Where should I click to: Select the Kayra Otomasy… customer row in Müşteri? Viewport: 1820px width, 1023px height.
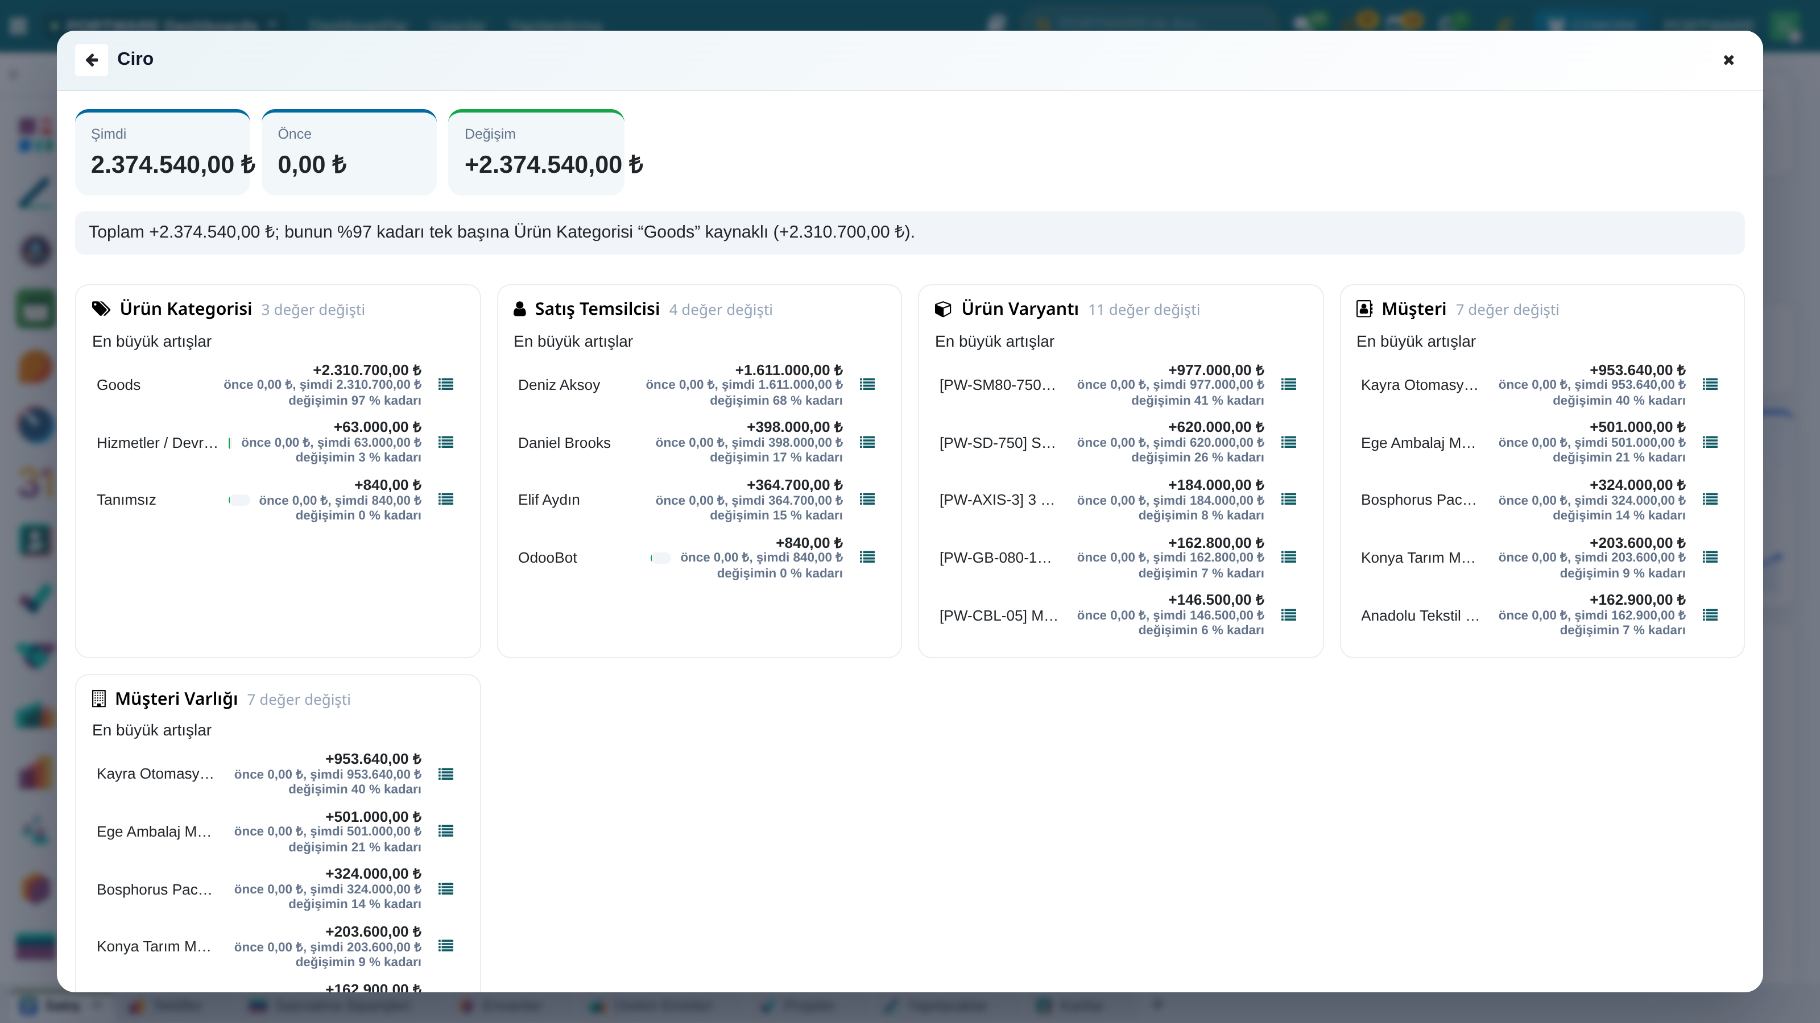[1541, 385]
